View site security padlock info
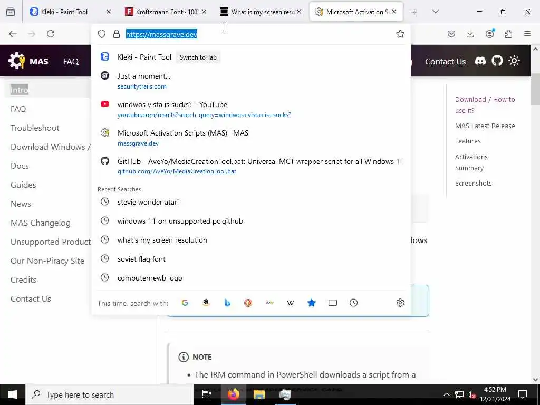 pyautogui.click(x=117, y=34)
